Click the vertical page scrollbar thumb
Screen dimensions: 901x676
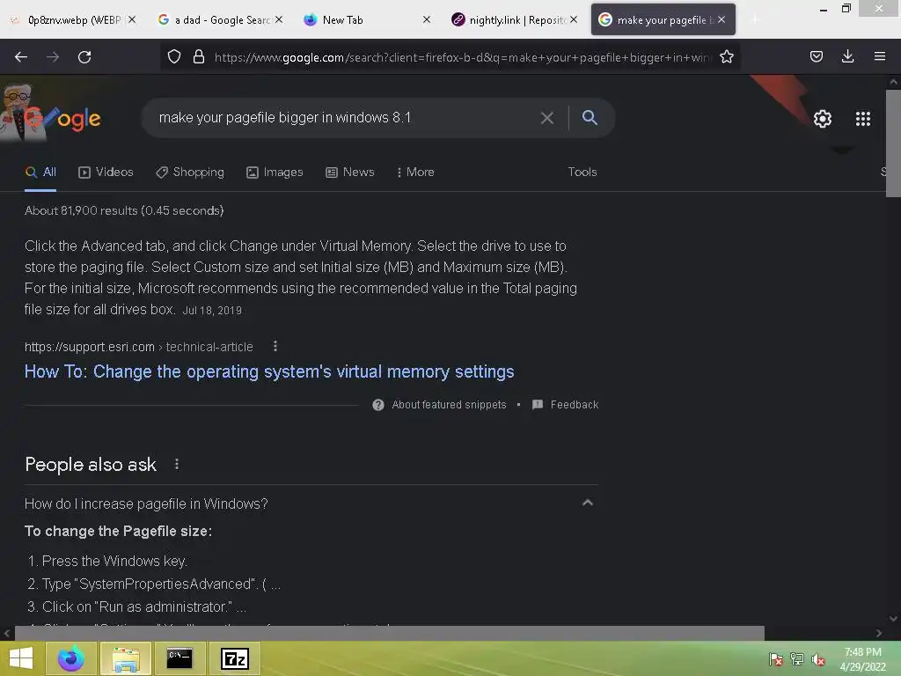893,143
